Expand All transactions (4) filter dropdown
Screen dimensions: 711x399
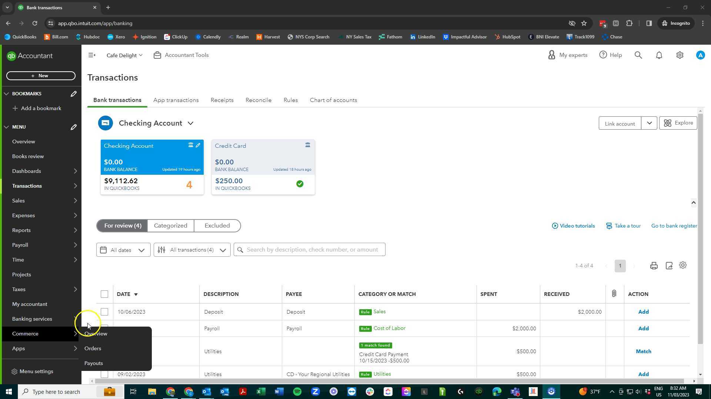pyautogui.click(x=192, y=250)
